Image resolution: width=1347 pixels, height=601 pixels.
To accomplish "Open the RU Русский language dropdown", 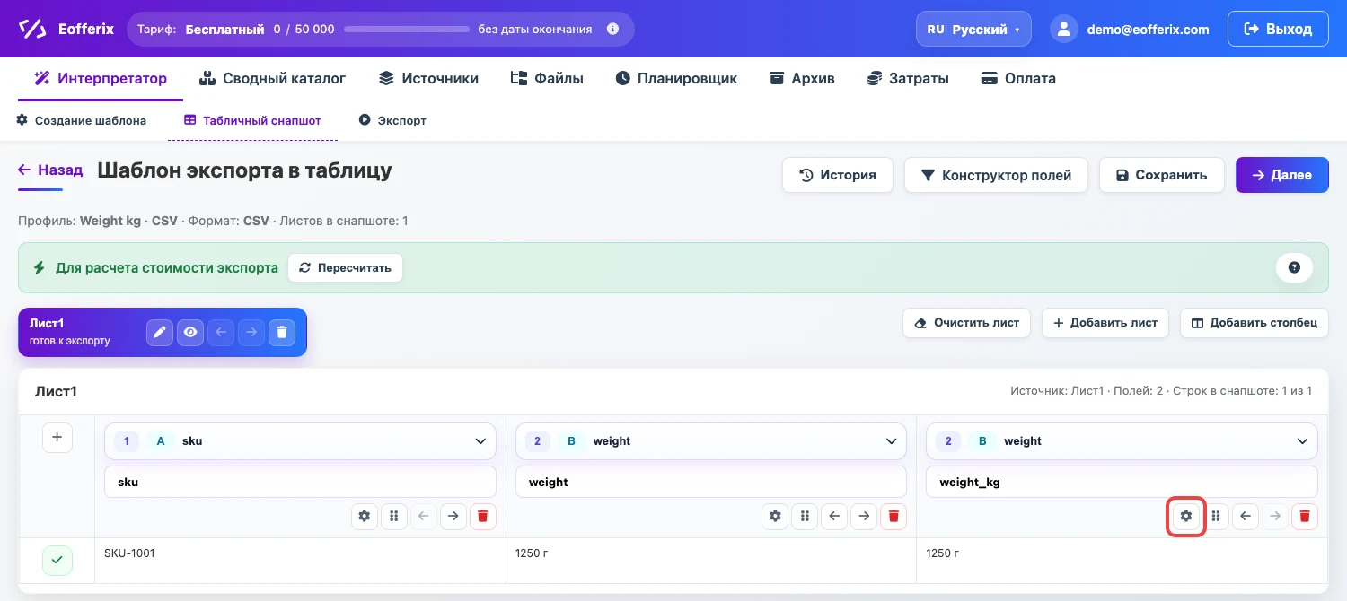I will click(x=973, y=29).
